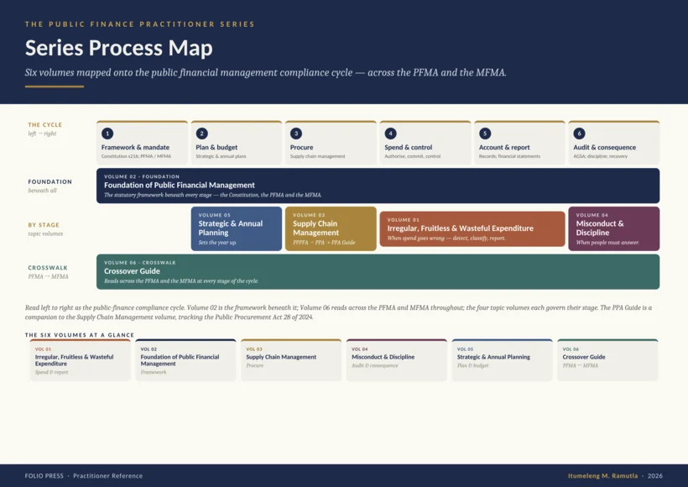Select the Framework & mandate stage card

coord(142,143)
